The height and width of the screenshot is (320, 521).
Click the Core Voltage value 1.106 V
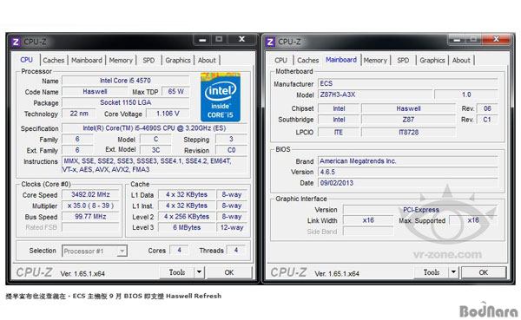(168, 114)
